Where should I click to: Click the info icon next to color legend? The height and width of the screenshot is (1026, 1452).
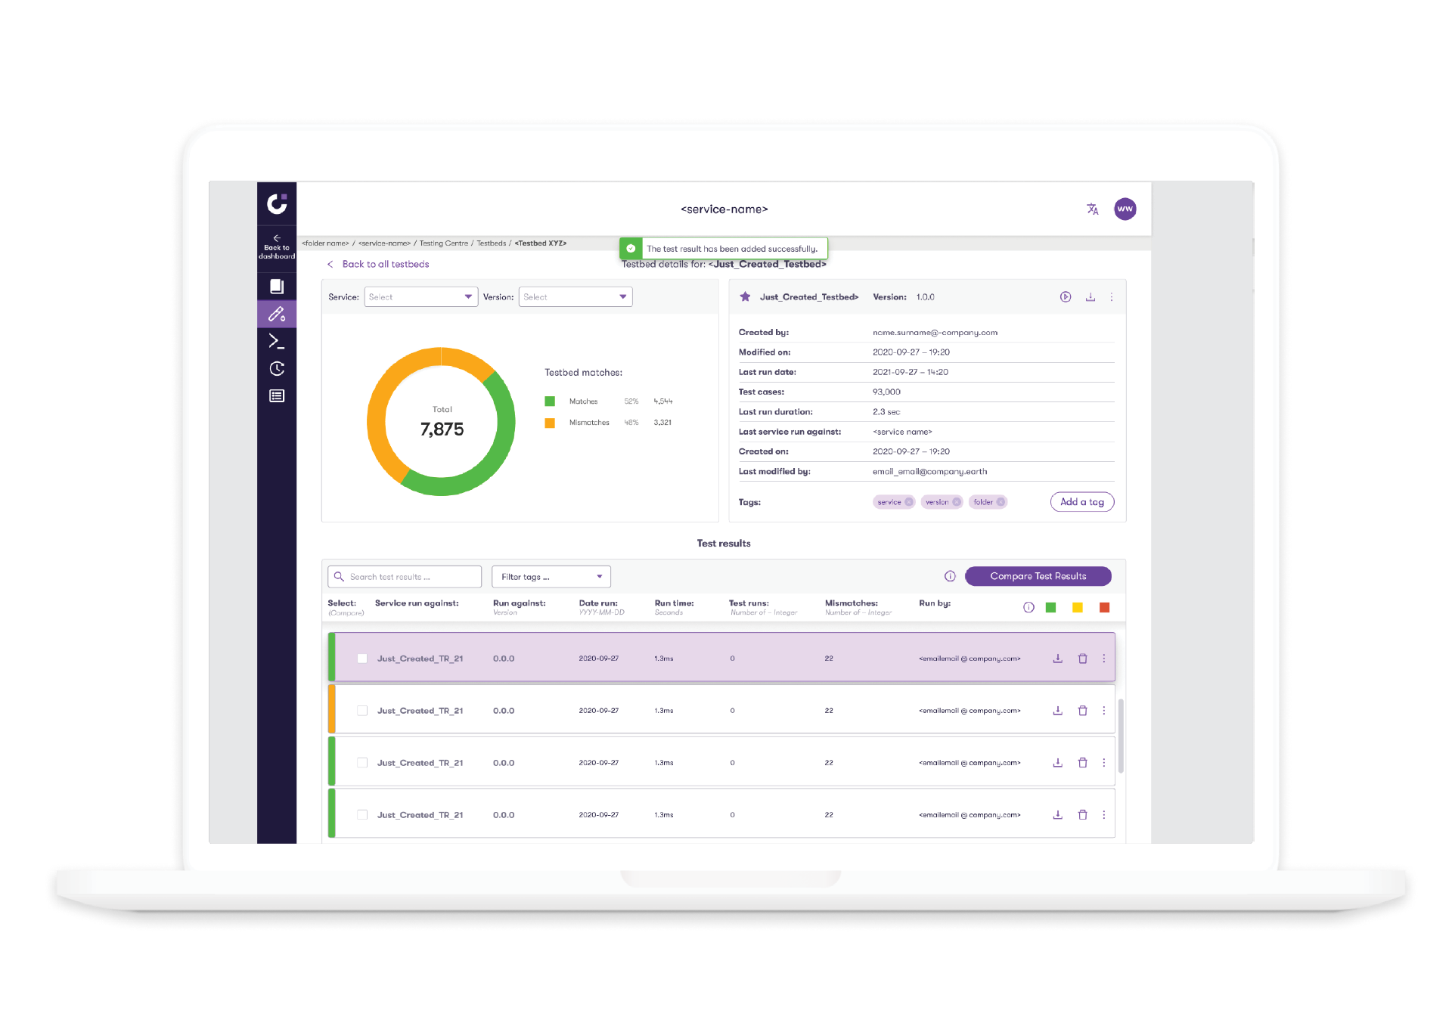(1028, 608)
